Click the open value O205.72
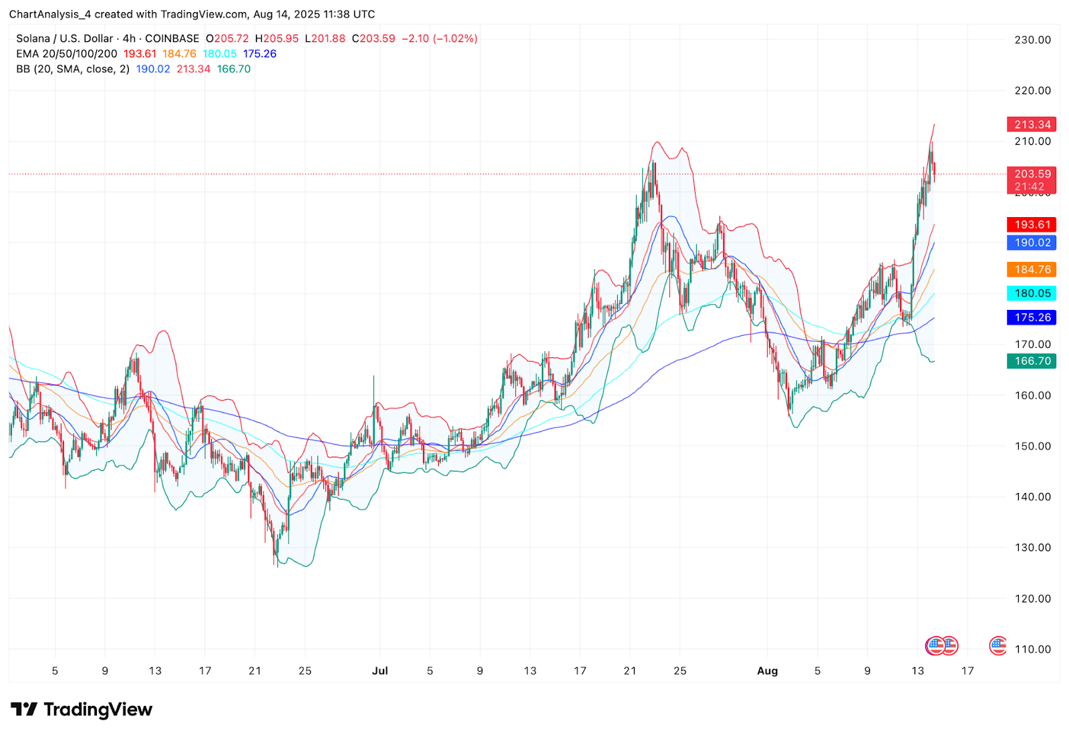 tap(227, 39)
